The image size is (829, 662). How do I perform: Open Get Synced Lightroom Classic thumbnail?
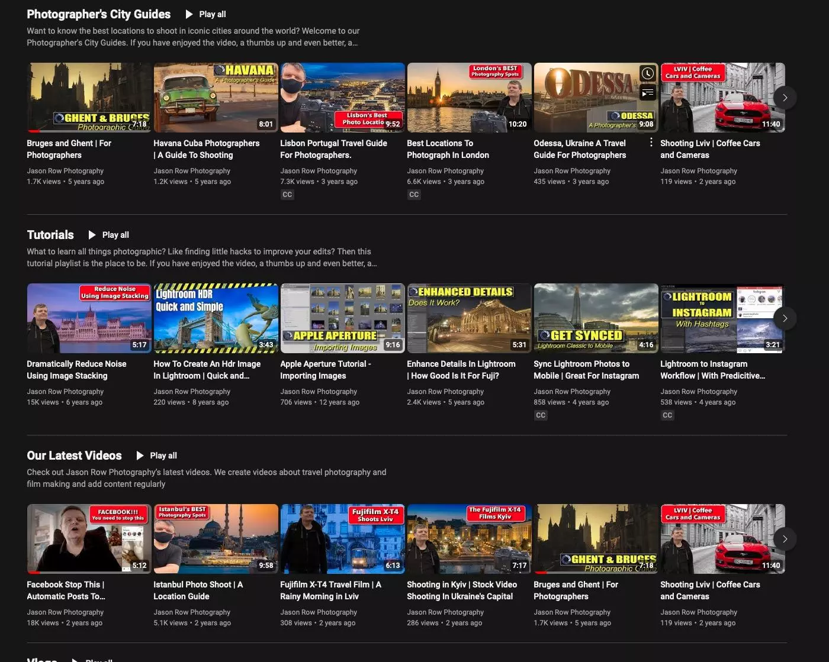596,318
